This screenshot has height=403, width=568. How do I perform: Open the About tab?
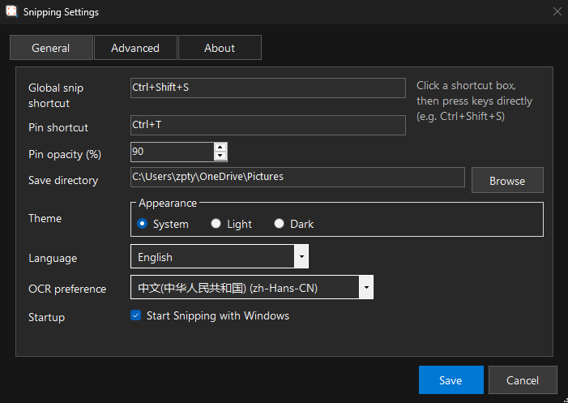click(x=220, y=48)
